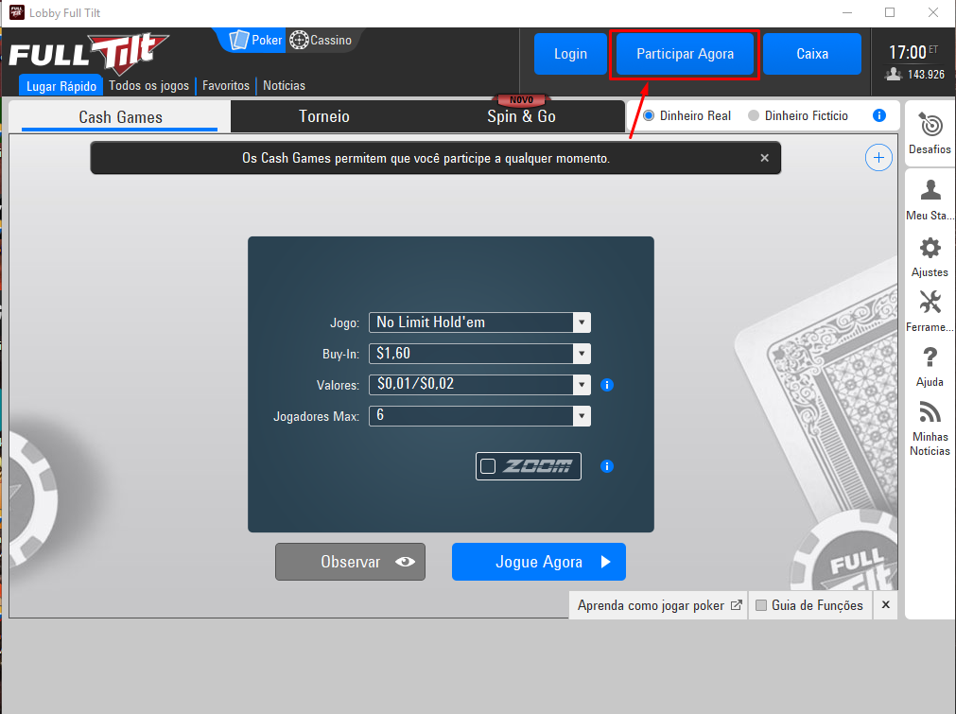Enable the Zoom checkbox

488,466
